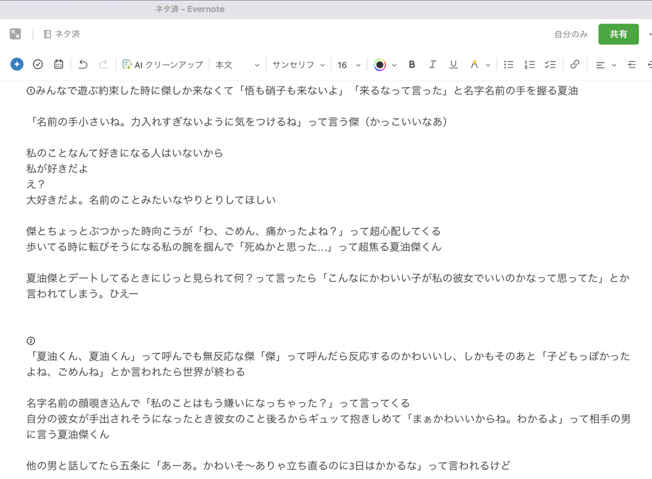Click the font color circle swatch
The image size is (652, 479).
pos(380,65)
